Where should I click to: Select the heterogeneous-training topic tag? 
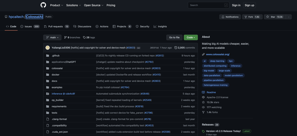(x=216, y=85)
